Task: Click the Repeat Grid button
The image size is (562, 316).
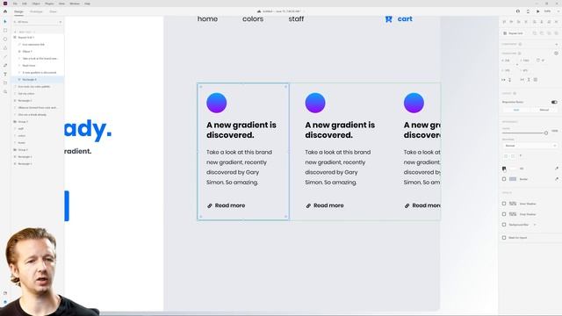Action: (x=514, y=33)
